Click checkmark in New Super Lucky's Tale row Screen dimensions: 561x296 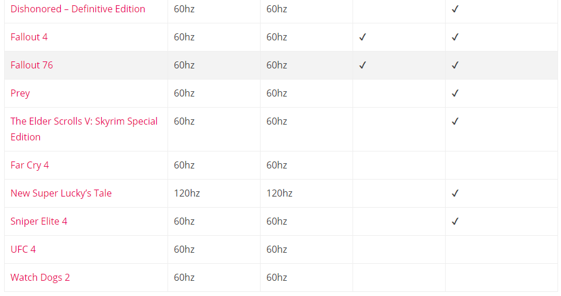(455, 194)
